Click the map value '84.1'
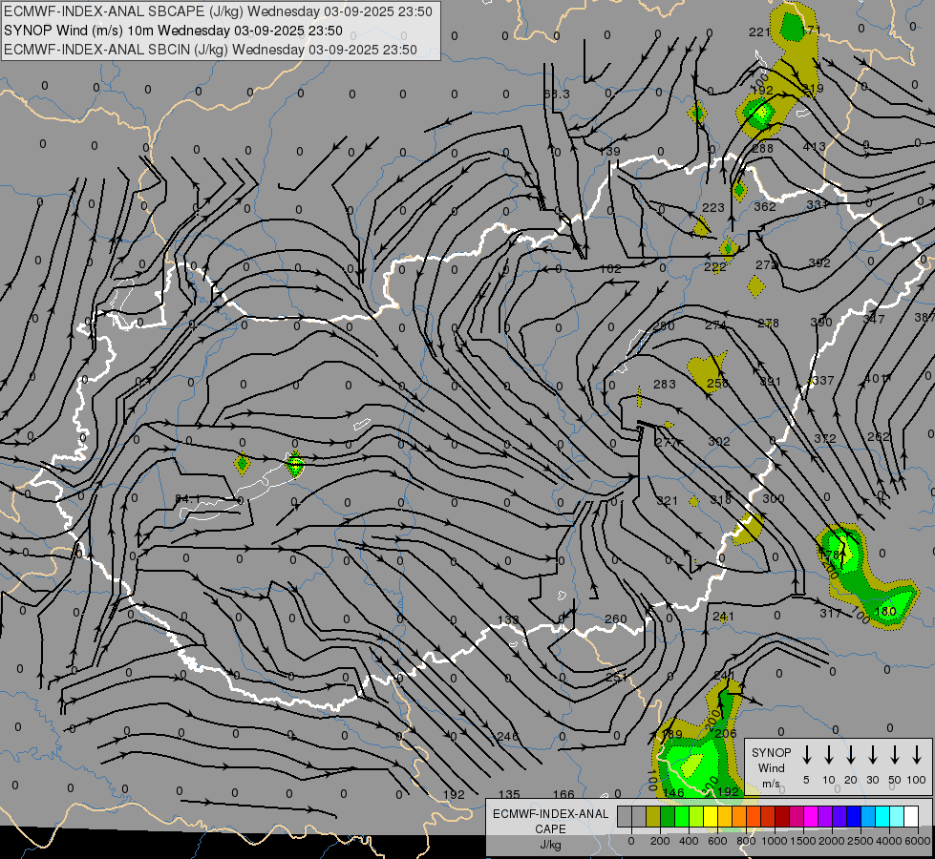 click(x=188, y=498)
